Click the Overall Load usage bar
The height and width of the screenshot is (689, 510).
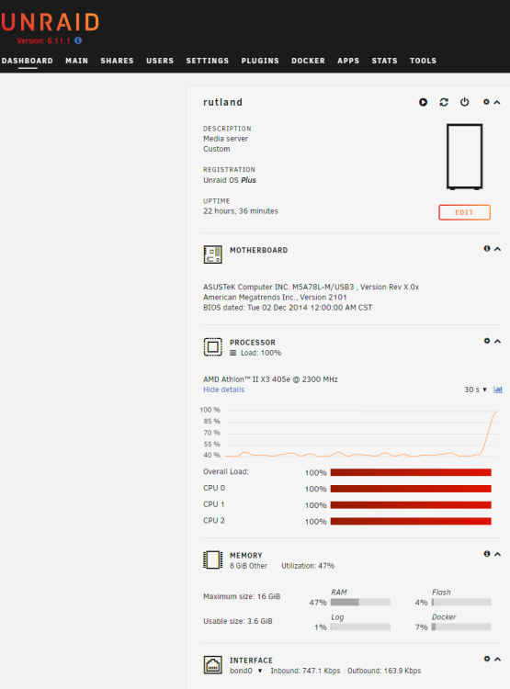click(411, 472)
